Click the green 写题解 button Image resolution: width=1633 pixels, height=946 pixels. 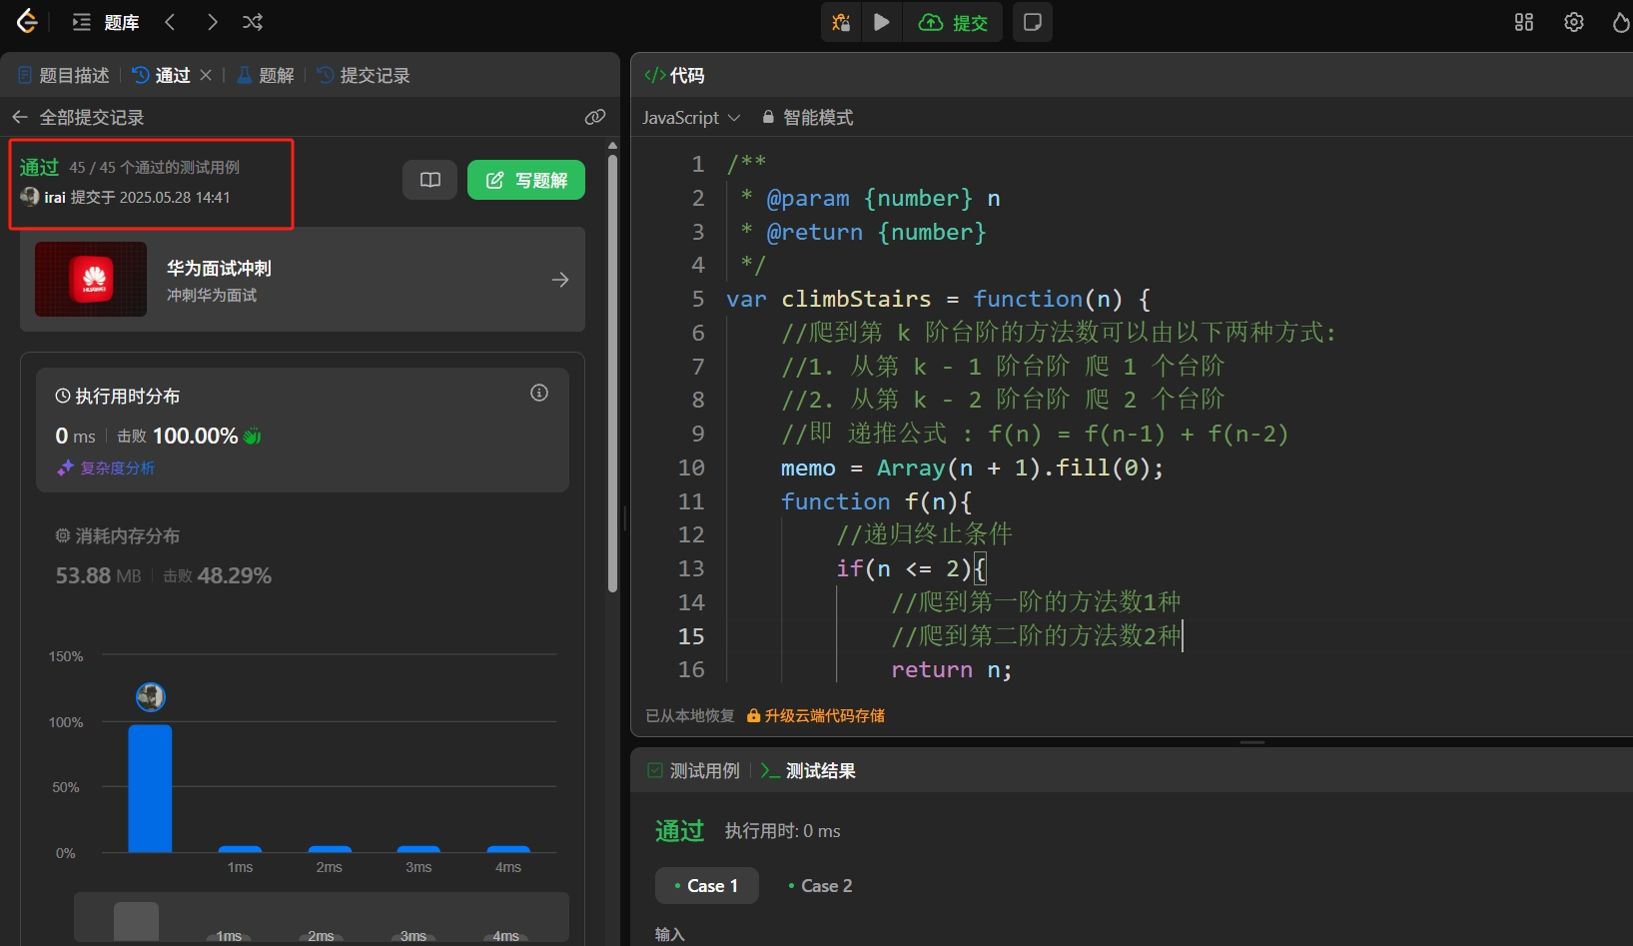click(526, 180)
